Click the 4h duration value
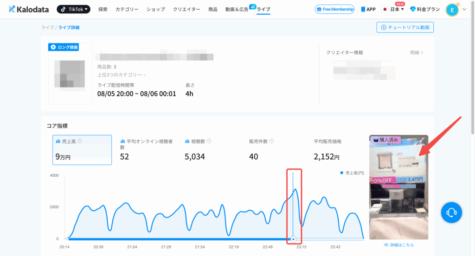The image size is (475, 256). point(189,94)
